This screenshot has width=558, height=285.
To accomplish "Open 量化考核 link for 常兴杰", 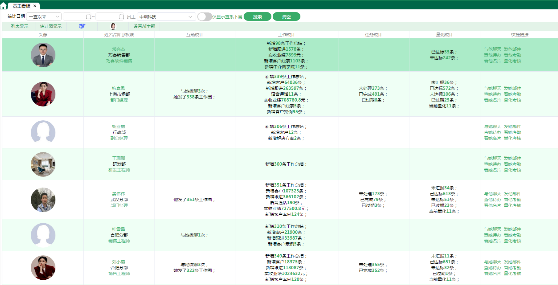I will [x=512, y=61].
